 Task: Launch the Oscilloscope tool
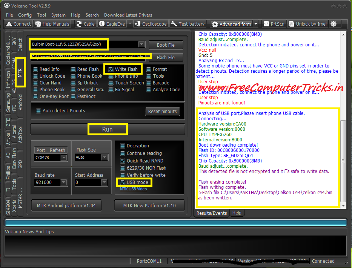coord(151,24)
